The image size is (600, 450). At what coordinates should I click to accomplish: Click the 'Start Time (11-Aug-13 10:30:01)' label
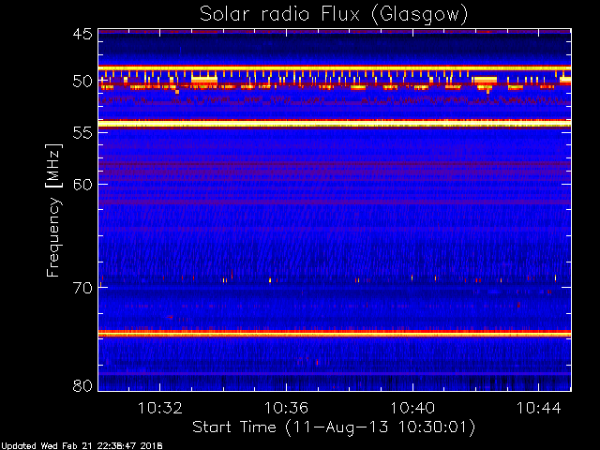pyautogui.click(x=334, y=427)
